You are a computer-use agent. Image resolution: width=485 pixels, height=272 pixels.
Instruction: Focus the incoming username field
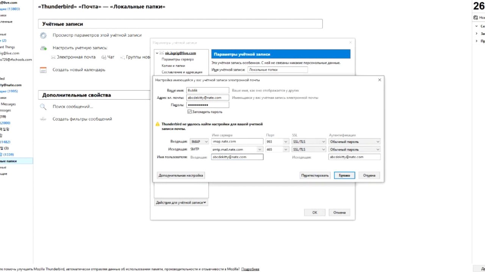[x=237, y=157]
